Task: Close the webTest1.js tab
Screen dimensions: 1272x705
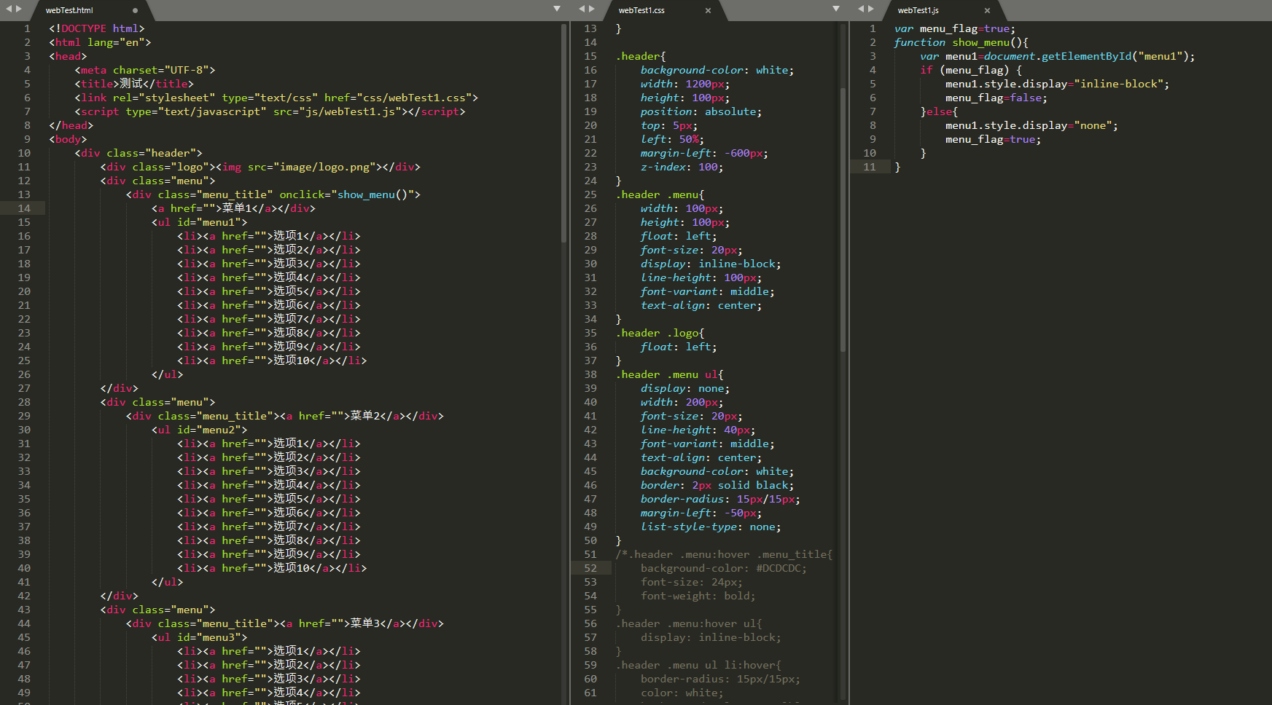Action: click(987, 10)
